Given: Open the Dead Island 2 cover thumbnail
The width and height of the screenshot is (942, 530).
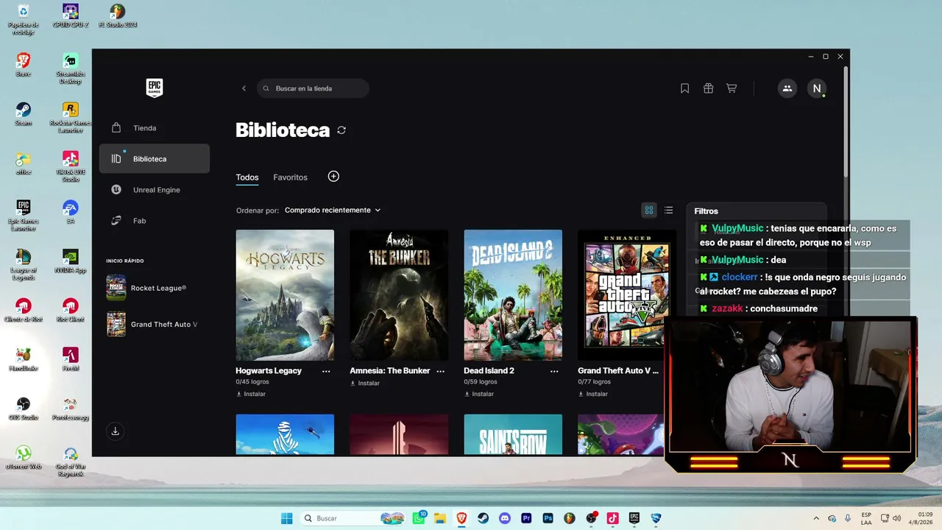Looking at the screenshot, I should click(x=513, y=295).
